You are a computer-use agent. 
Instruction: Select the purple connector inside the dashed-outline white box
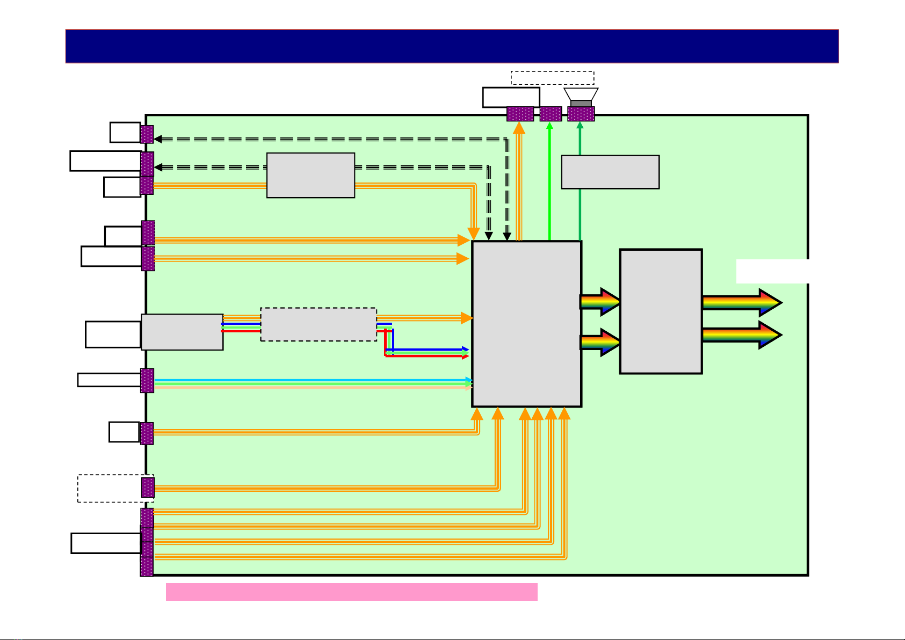[148, 488]
